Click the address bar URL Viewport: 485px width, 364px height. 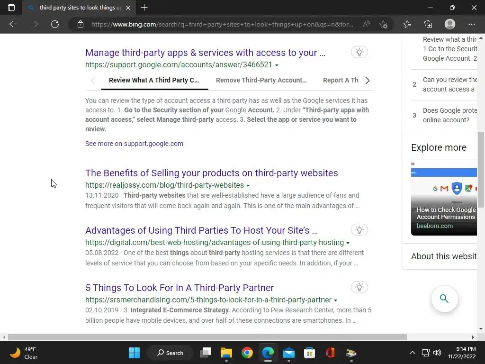pos(222,24)
